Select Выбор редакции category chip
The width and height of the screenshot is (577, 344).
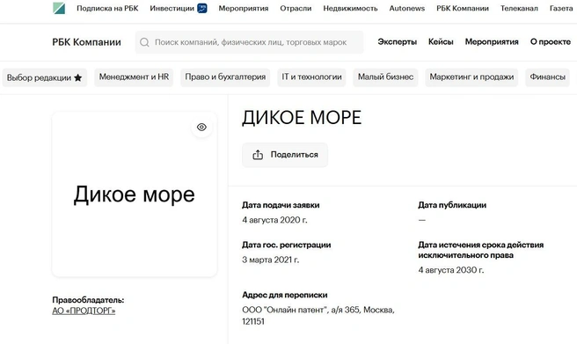pyautogui.click(x=45, y=77)
